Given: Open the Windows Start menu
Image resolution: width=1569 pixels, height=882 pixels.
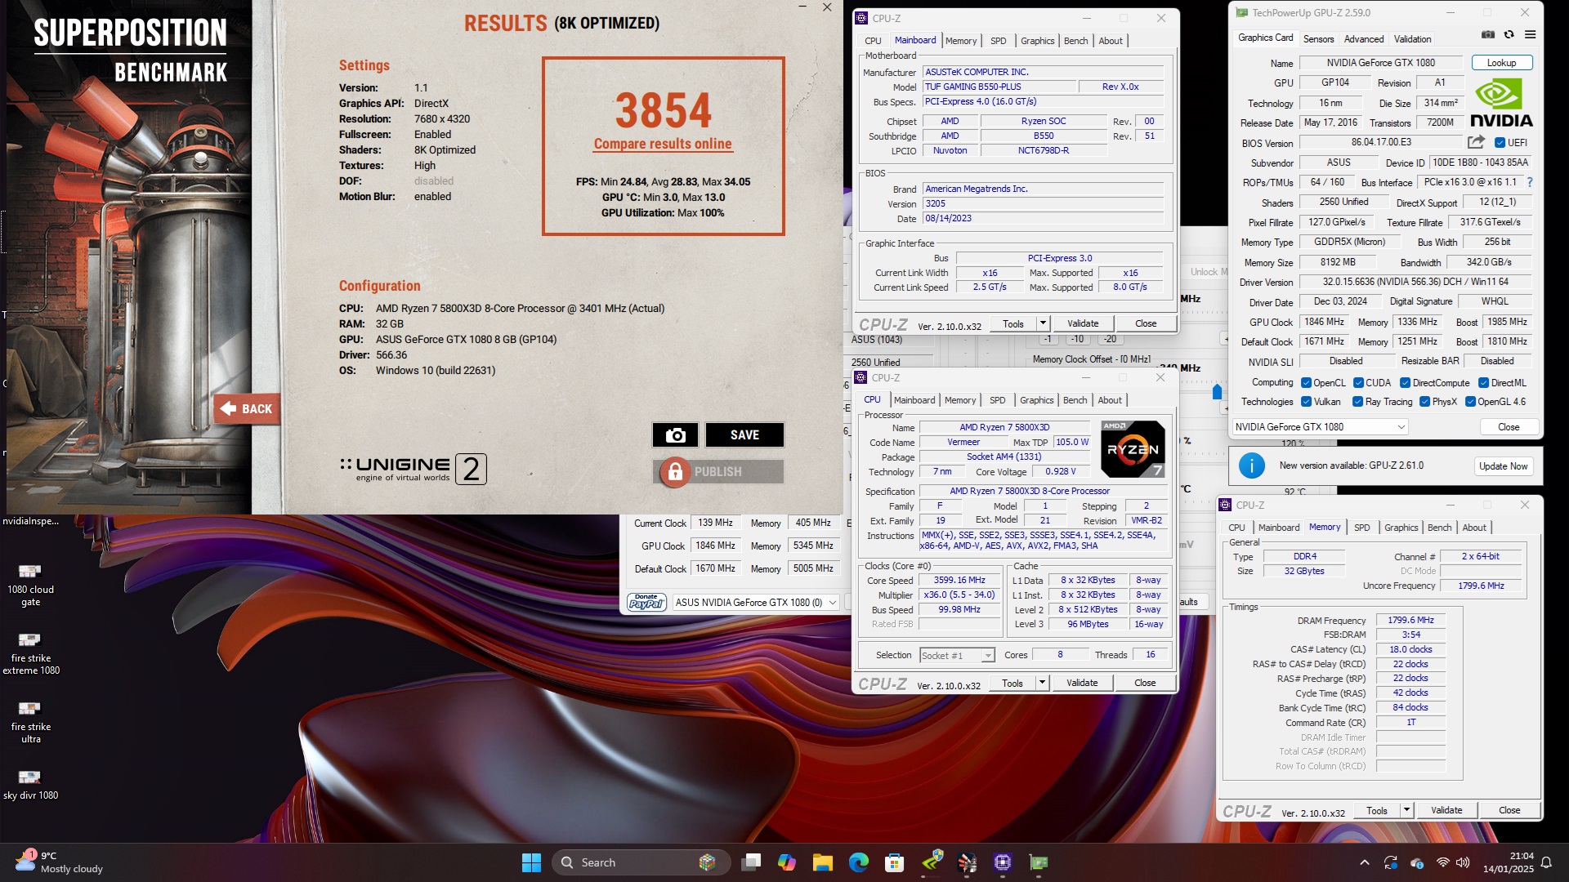Looking at the screenshot, I should tap(531, 862).
